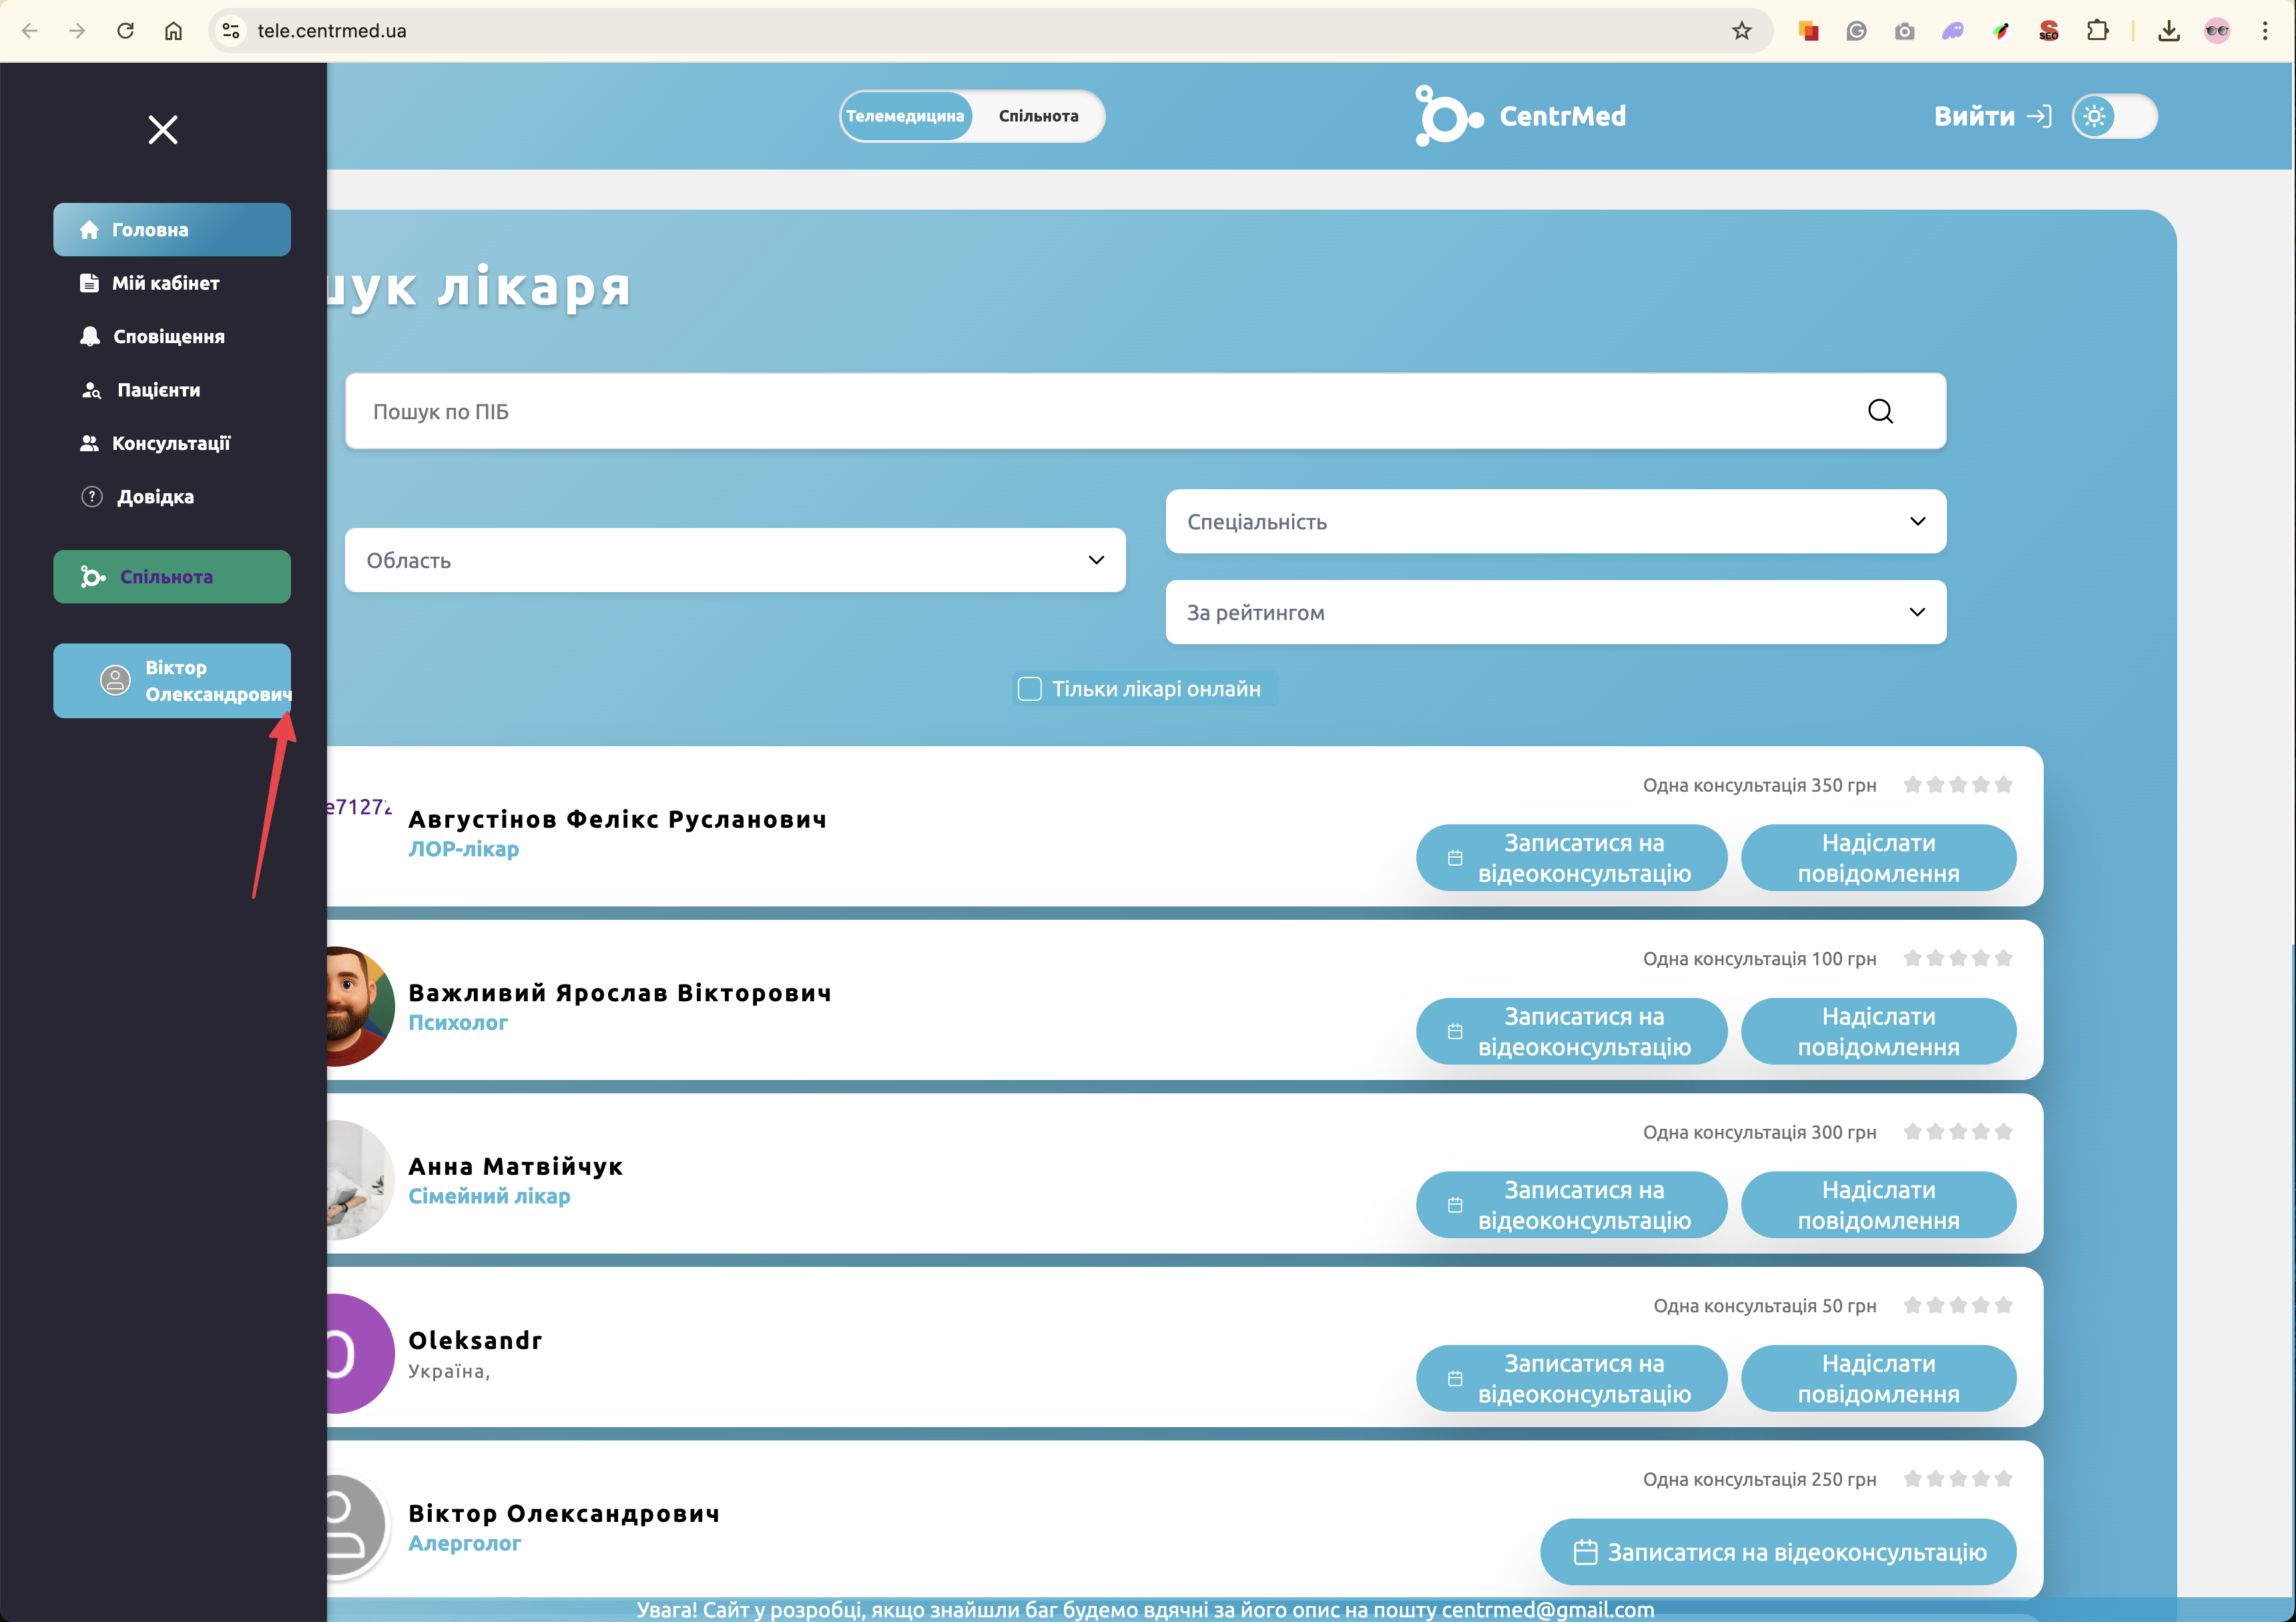The height and width of the screenshot is (1622, 2296).
Task: Open browser extensions puzzle icon
Action: (2097, 31)
